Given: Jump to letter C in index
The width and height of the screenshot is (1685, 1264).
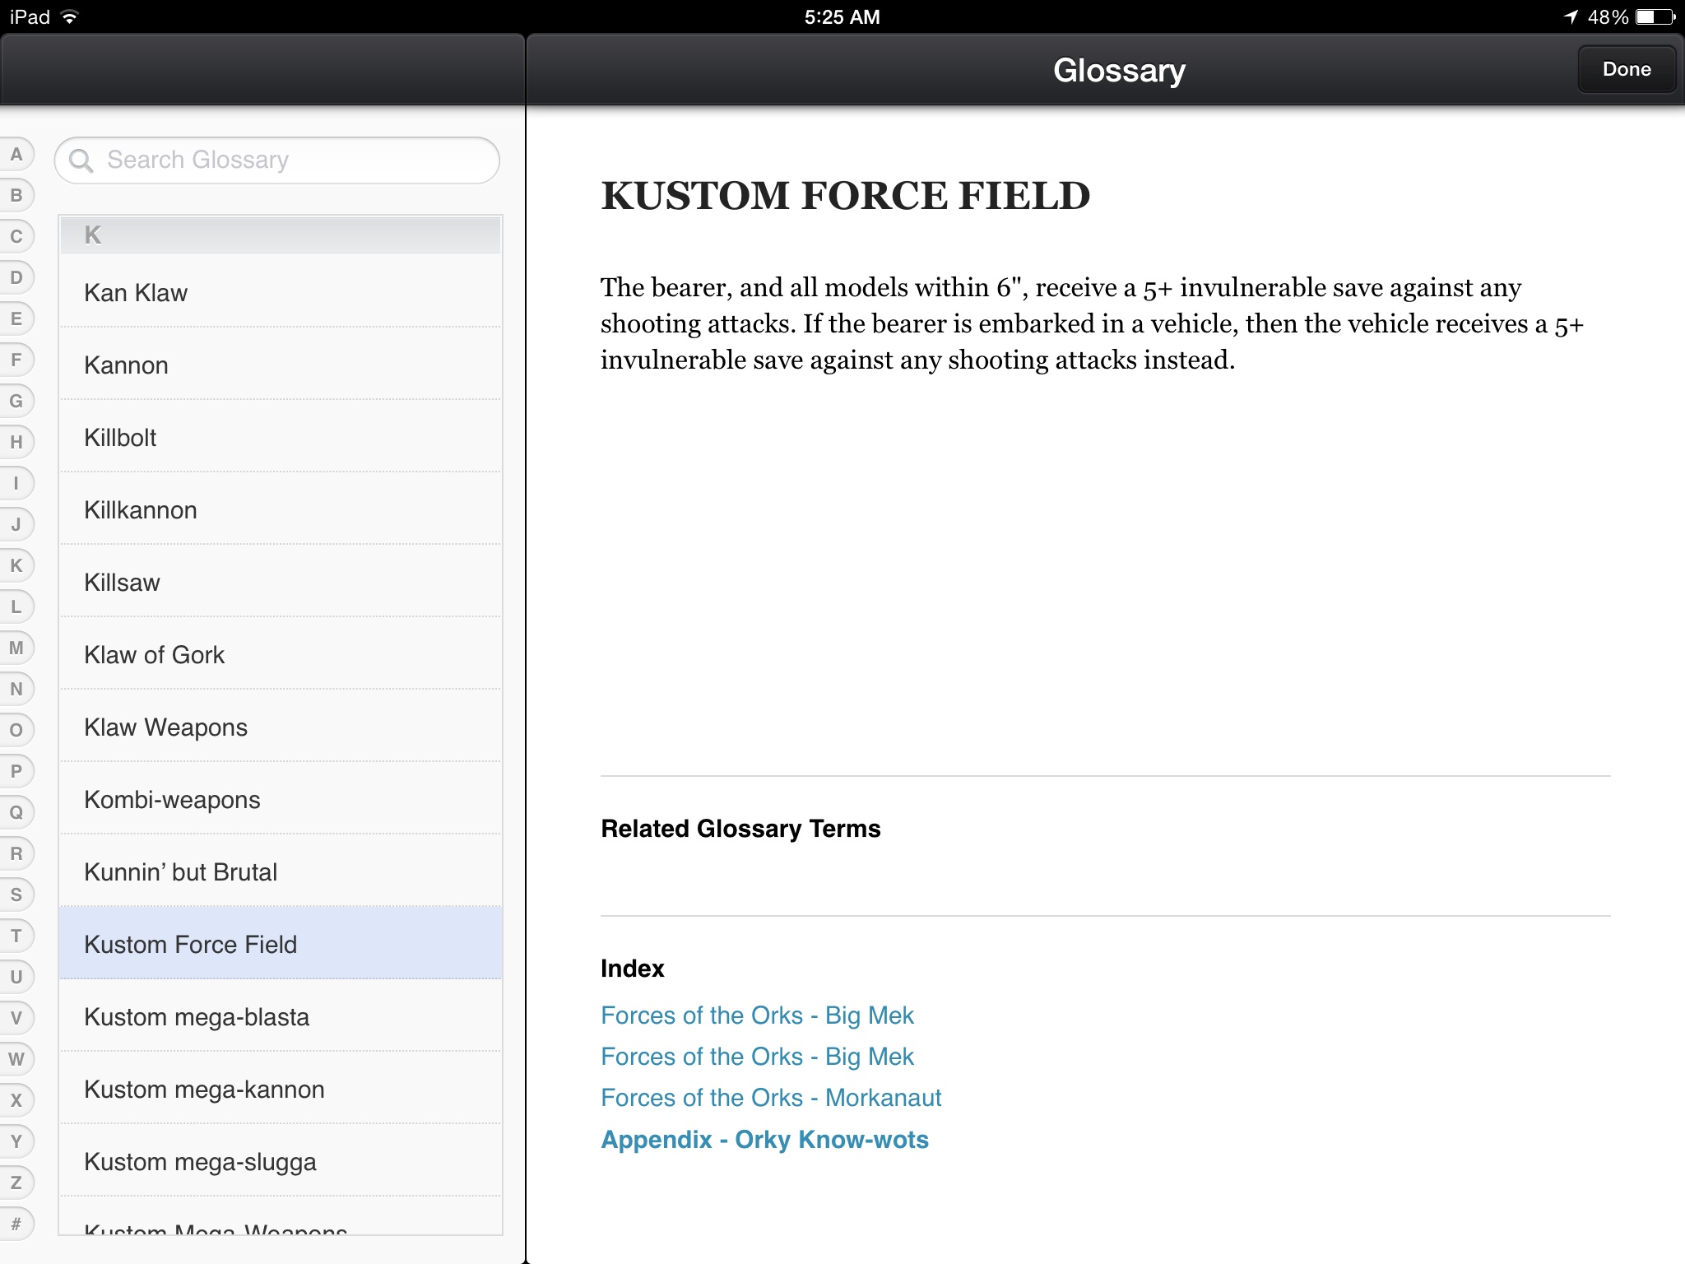Looking at the screenshot, I should click(16, 236).
